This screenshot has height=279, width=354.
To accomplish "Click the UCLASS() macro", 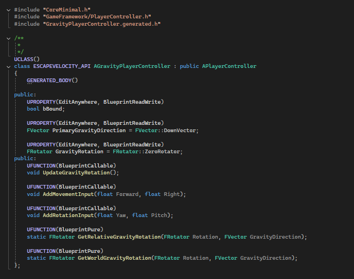I will coord(27,59).
